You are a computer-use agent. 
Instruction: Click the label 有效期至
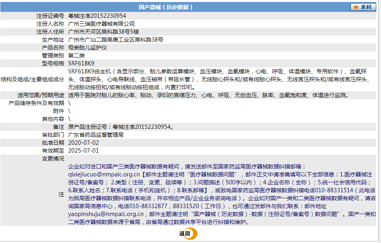pyautogui.click(x=53, y=151)
